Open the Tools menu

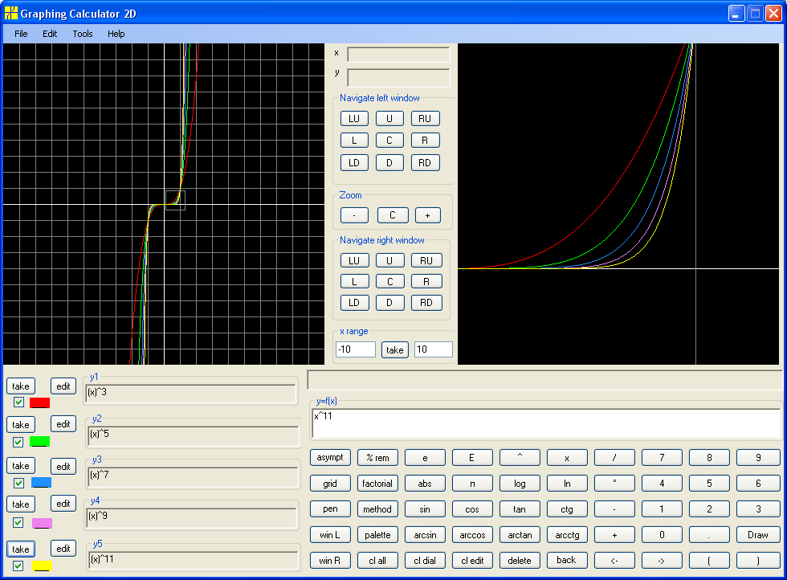(82, 34)
